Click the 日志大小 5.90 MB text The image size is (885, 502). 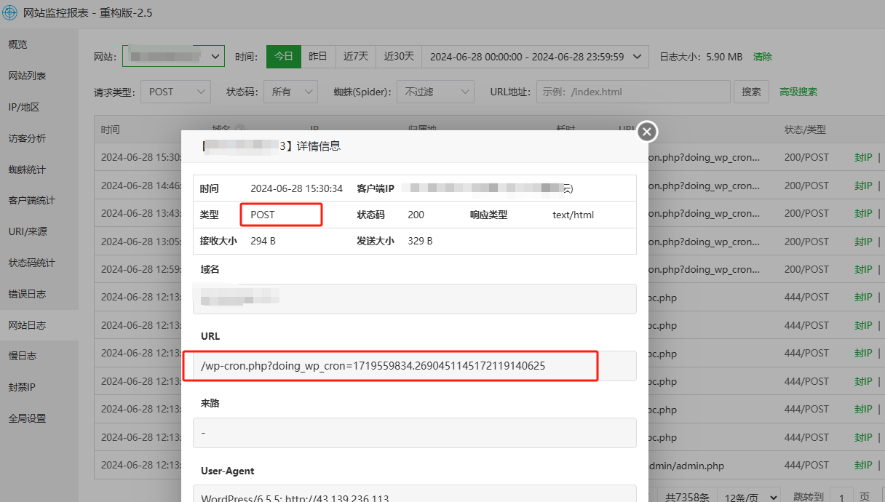[701, 57]
